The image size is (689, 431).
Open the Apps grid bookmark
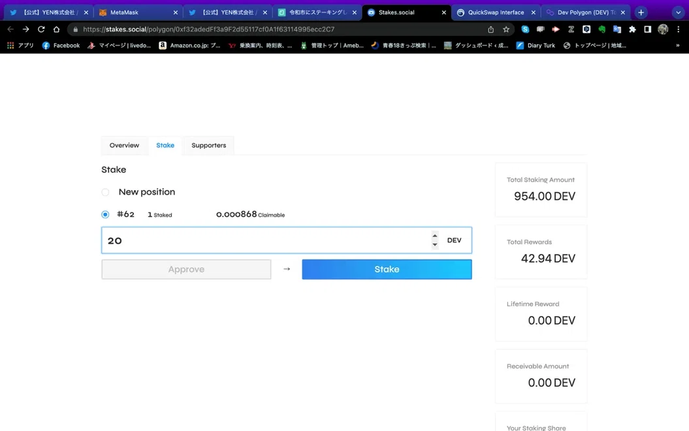[20, 45]
